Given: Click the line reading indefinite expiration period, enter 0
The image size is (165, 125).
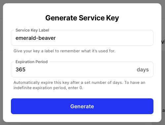Looking at the screenshot, I should click(48, 88).
